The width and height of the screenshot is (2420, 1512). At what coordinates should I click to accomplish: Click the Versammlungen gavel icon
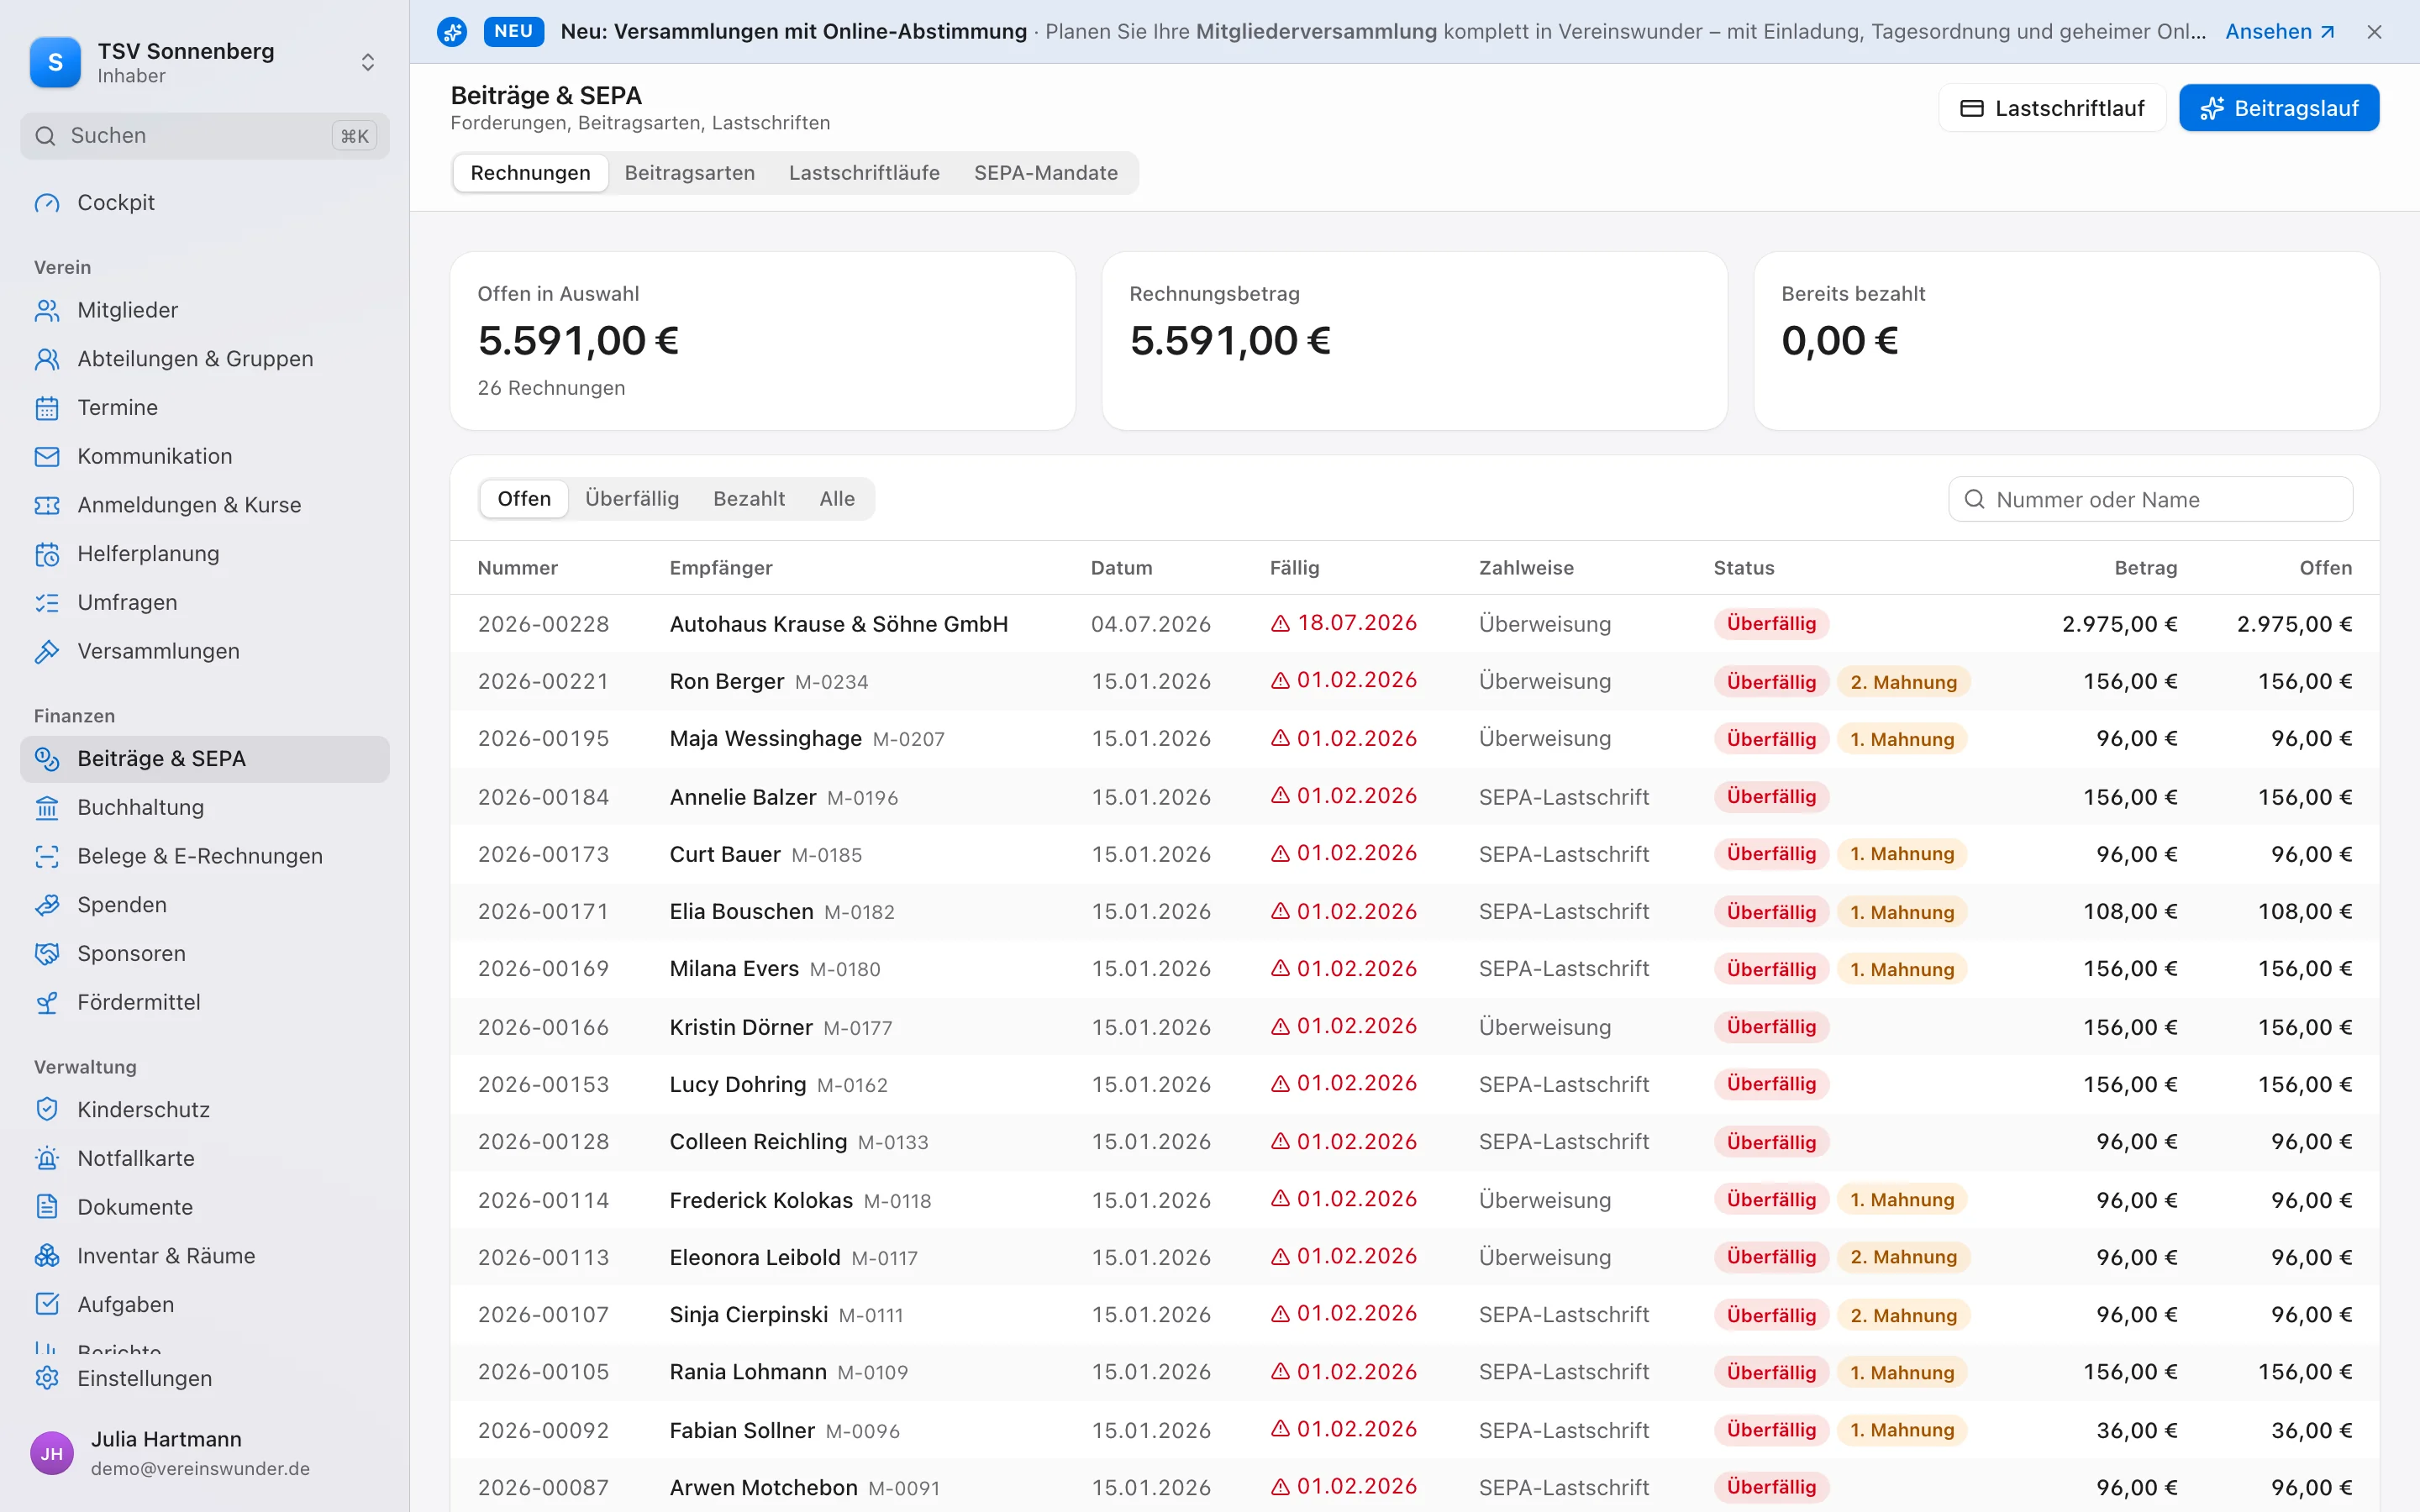click(47, 652)
